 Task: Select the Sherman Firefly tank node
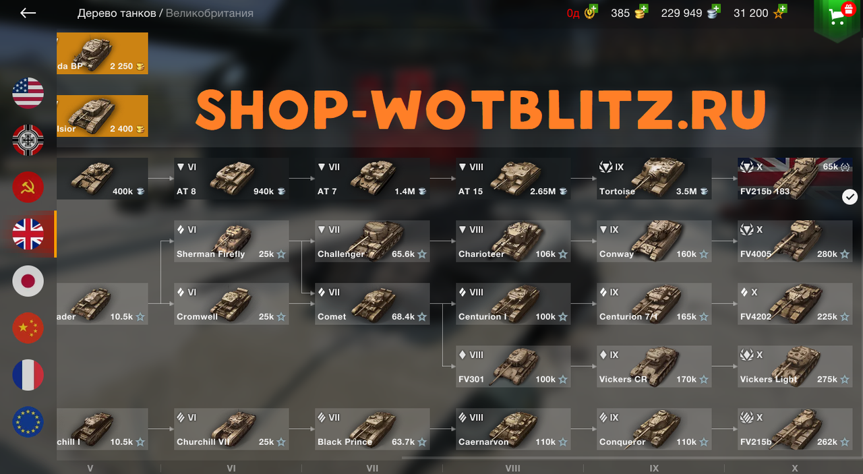coord(232,241)
